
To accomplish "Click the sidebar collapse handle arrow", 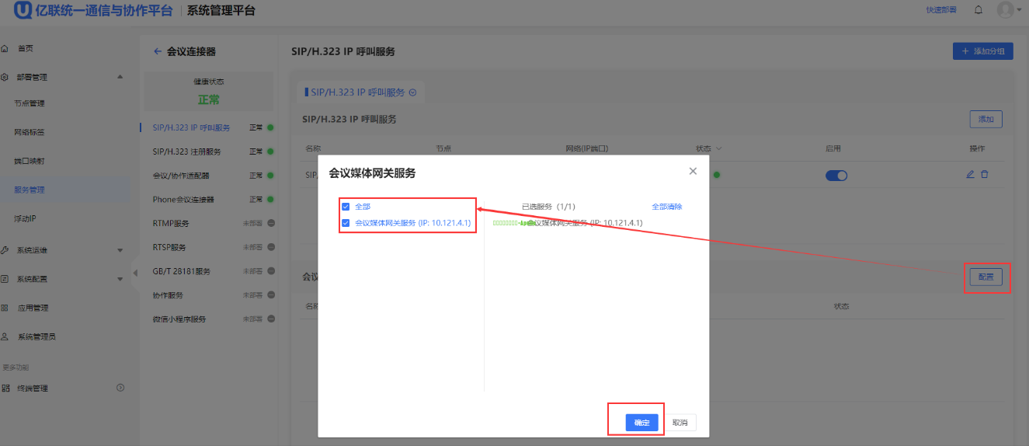I will (x=134, y=273).
